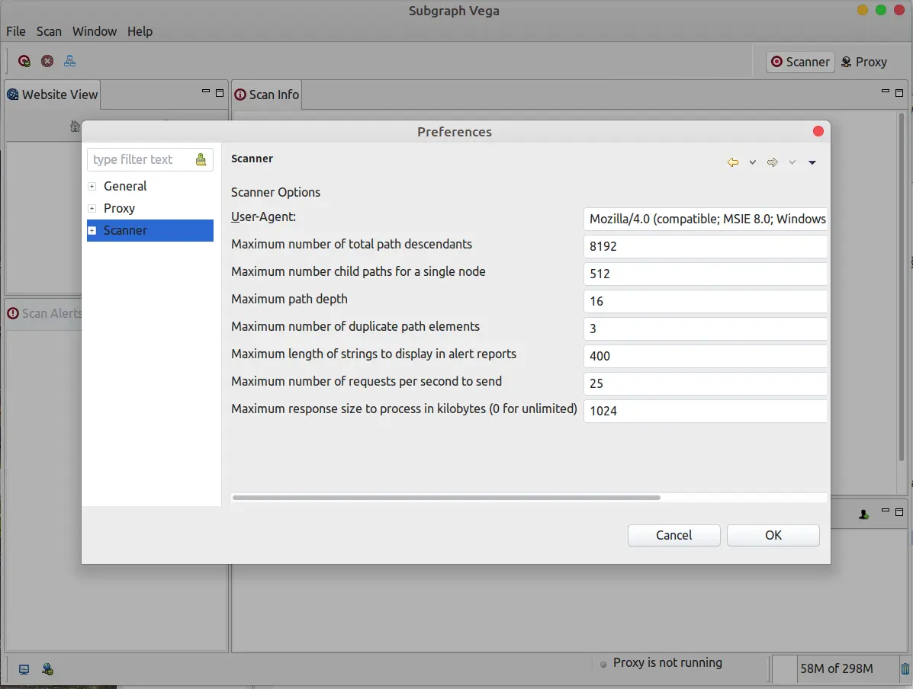Click duplicate path elements field showing 3

(705, 328)
